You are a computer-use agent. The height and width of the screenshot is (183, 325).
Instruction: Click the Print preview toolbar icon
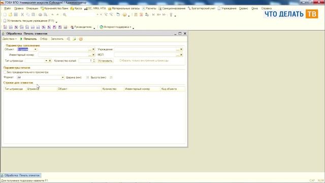point(45,15)
